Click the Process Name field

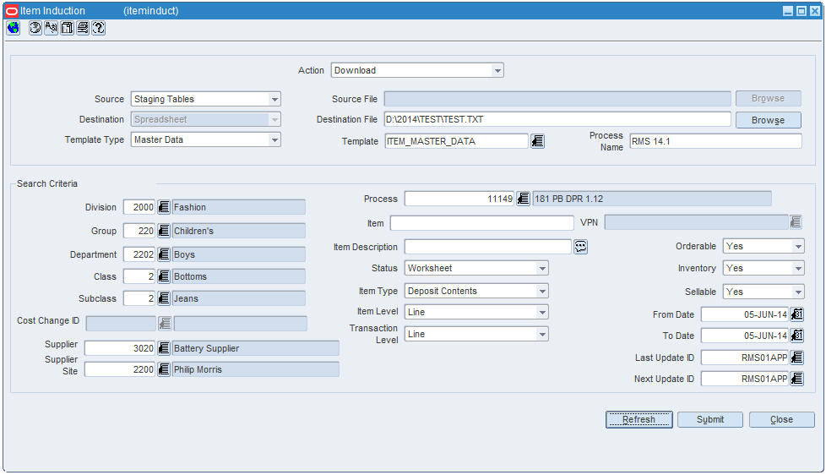click(x=716, y=141)
